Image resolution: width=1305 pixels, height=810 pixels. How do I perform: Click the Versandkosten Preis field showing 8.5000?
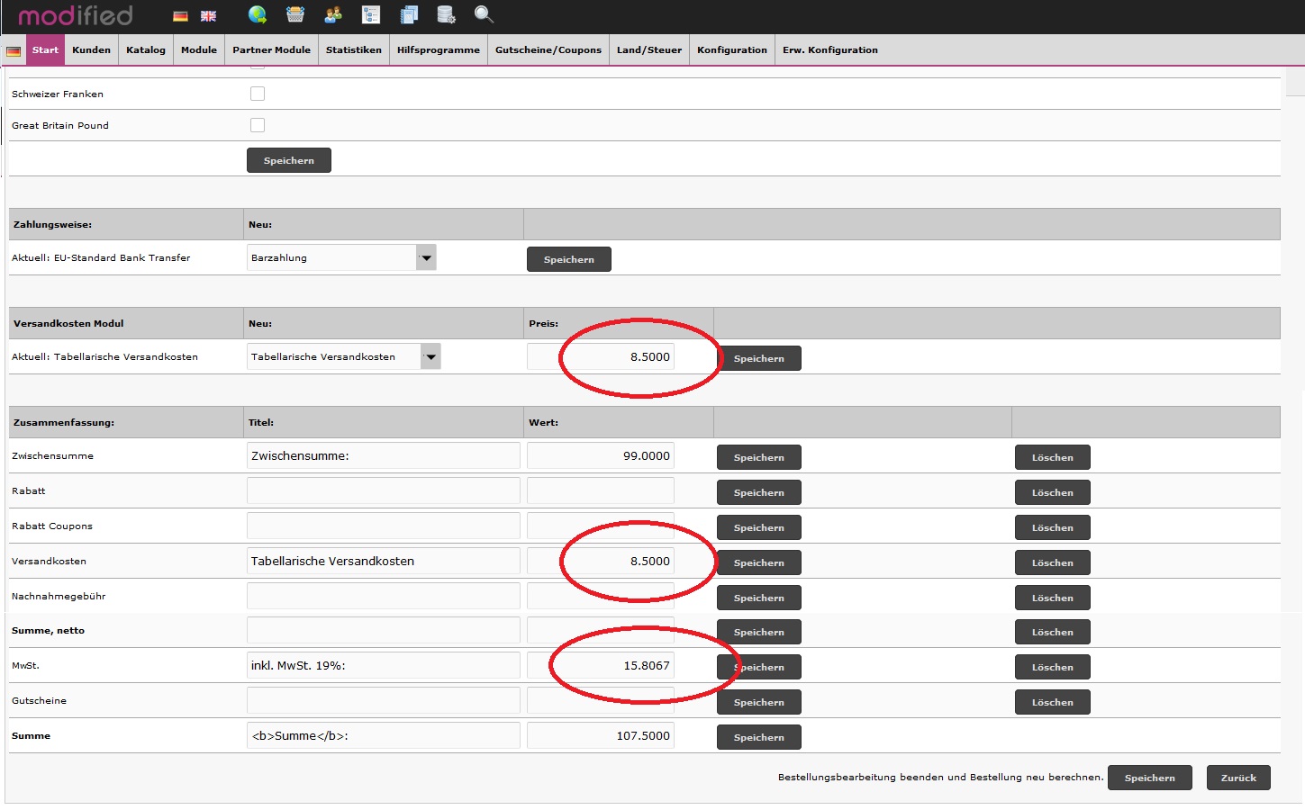pos(601,357)
